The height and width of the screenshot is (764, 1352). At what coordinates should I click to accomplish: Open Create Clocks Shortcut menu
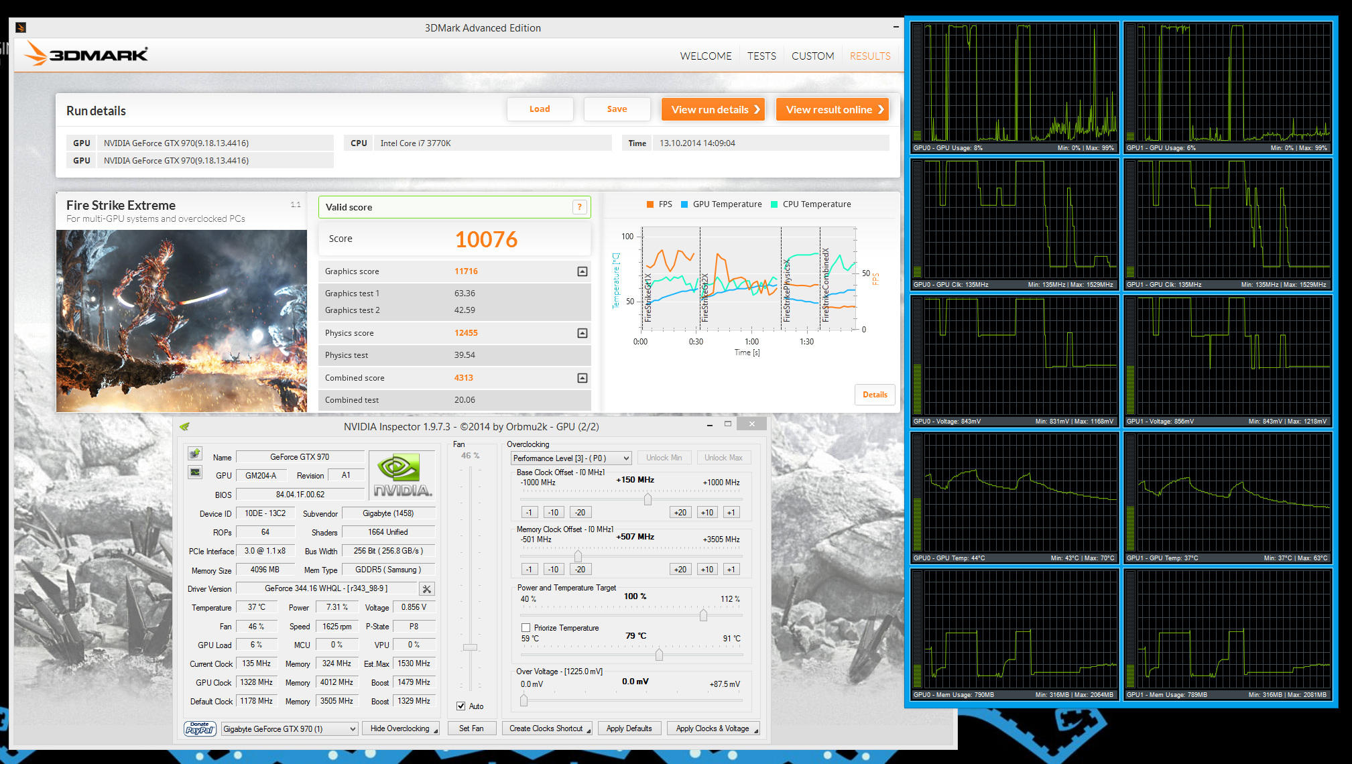pos(547,728)
